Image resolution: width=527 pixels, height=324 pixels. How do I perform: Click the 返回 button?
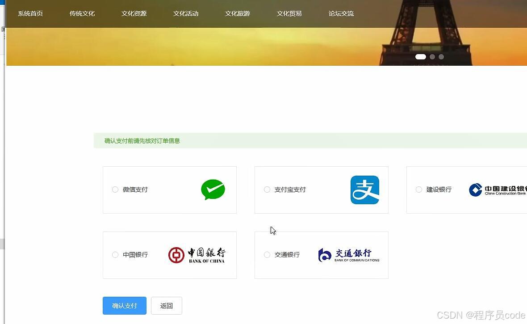point(167,306)
